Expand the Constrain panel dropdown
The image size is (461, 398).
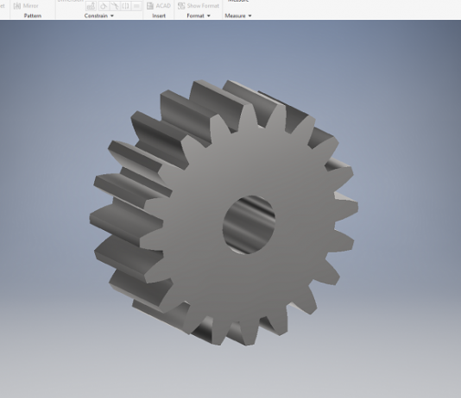pos(112,16)
